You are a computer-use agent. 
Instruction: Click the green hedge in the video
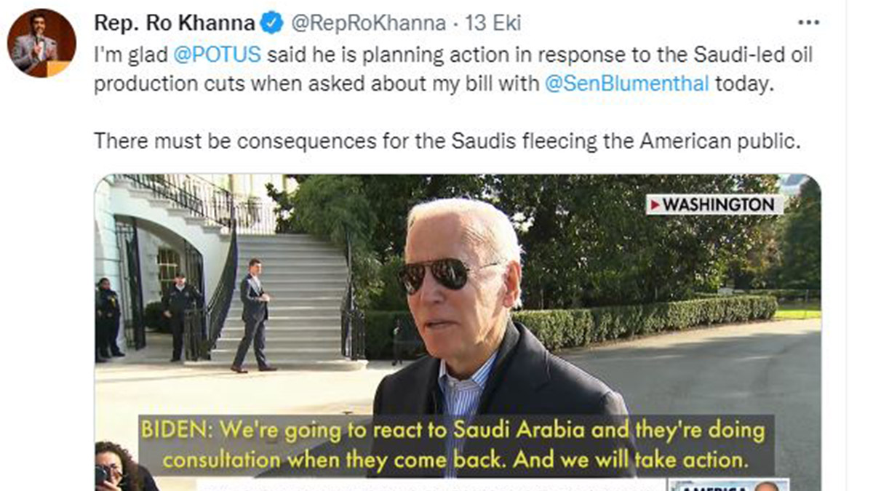coord(655,316)
